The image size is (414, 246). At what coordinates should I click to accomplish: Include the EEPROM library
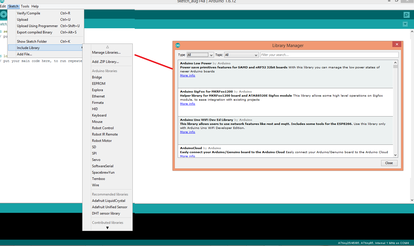coord(107,84)
